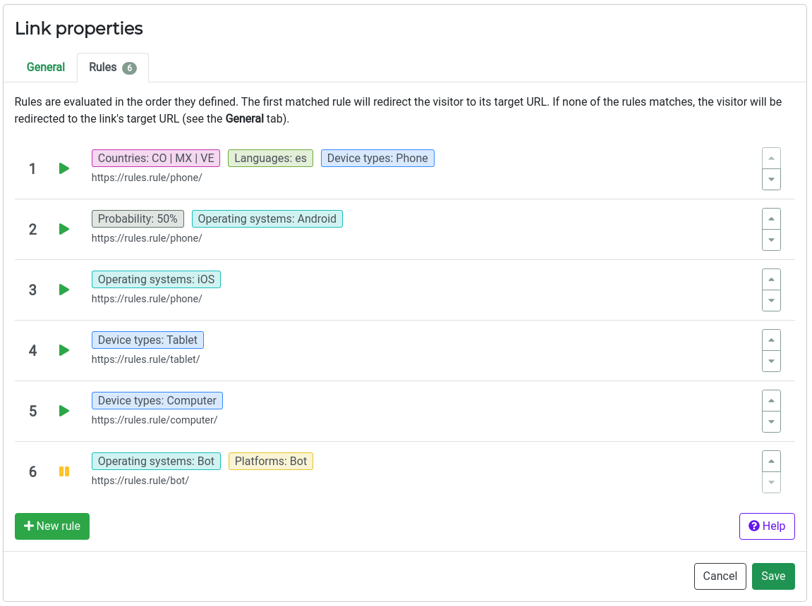Screen dimensions: 812x606
Task: Click the Probability: 50% tag
Action: point(138,218)
